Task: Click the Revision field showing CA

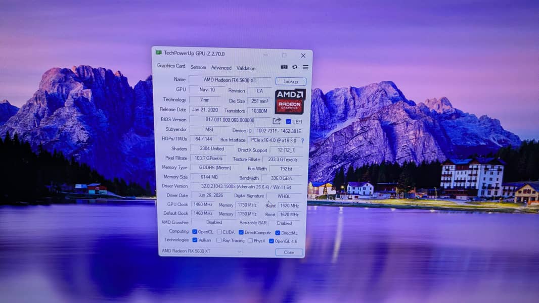Action: tap(259, 91)
